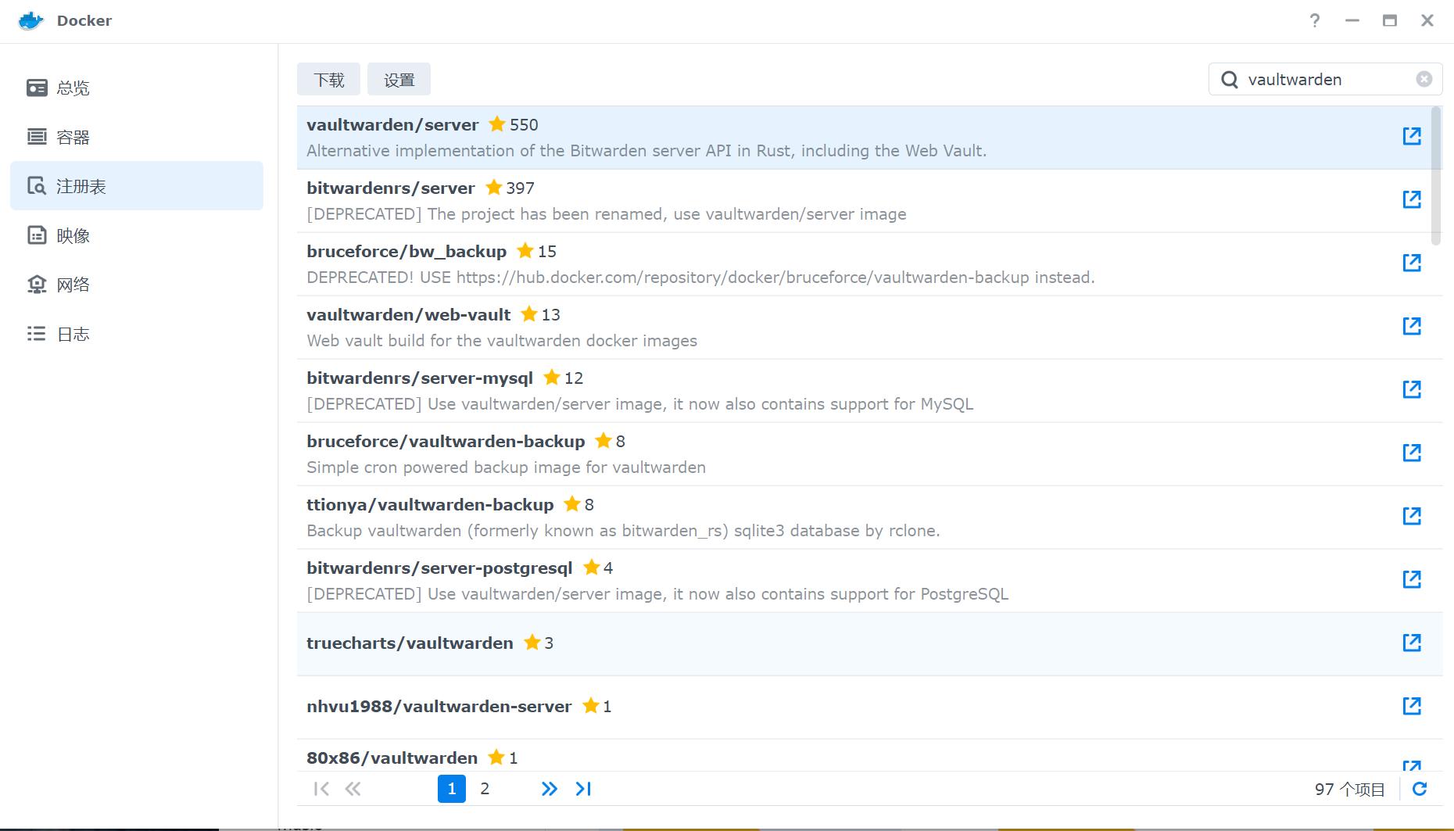This screenshot has width=1454, height=831.
Task: Select the bitwardenrs/server-postgresql image row
Action: point(870,581)
